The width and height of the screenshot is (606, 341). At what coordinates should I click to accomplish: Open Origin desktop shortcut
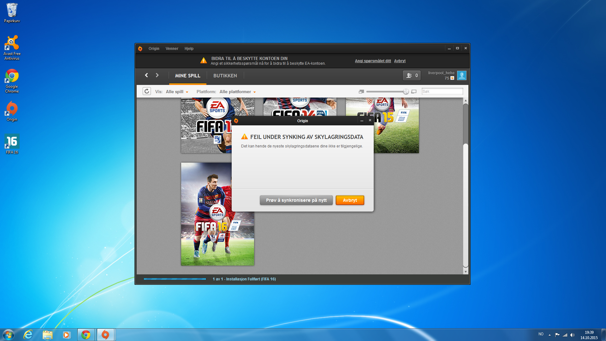click(x=12, y=111)
